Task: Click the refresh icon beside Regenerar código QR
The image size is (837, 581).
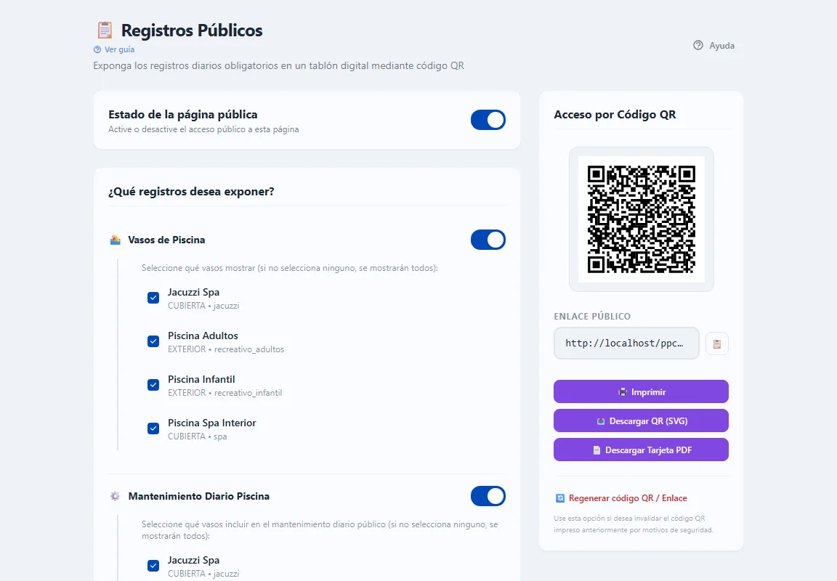Action: point(560,498)
